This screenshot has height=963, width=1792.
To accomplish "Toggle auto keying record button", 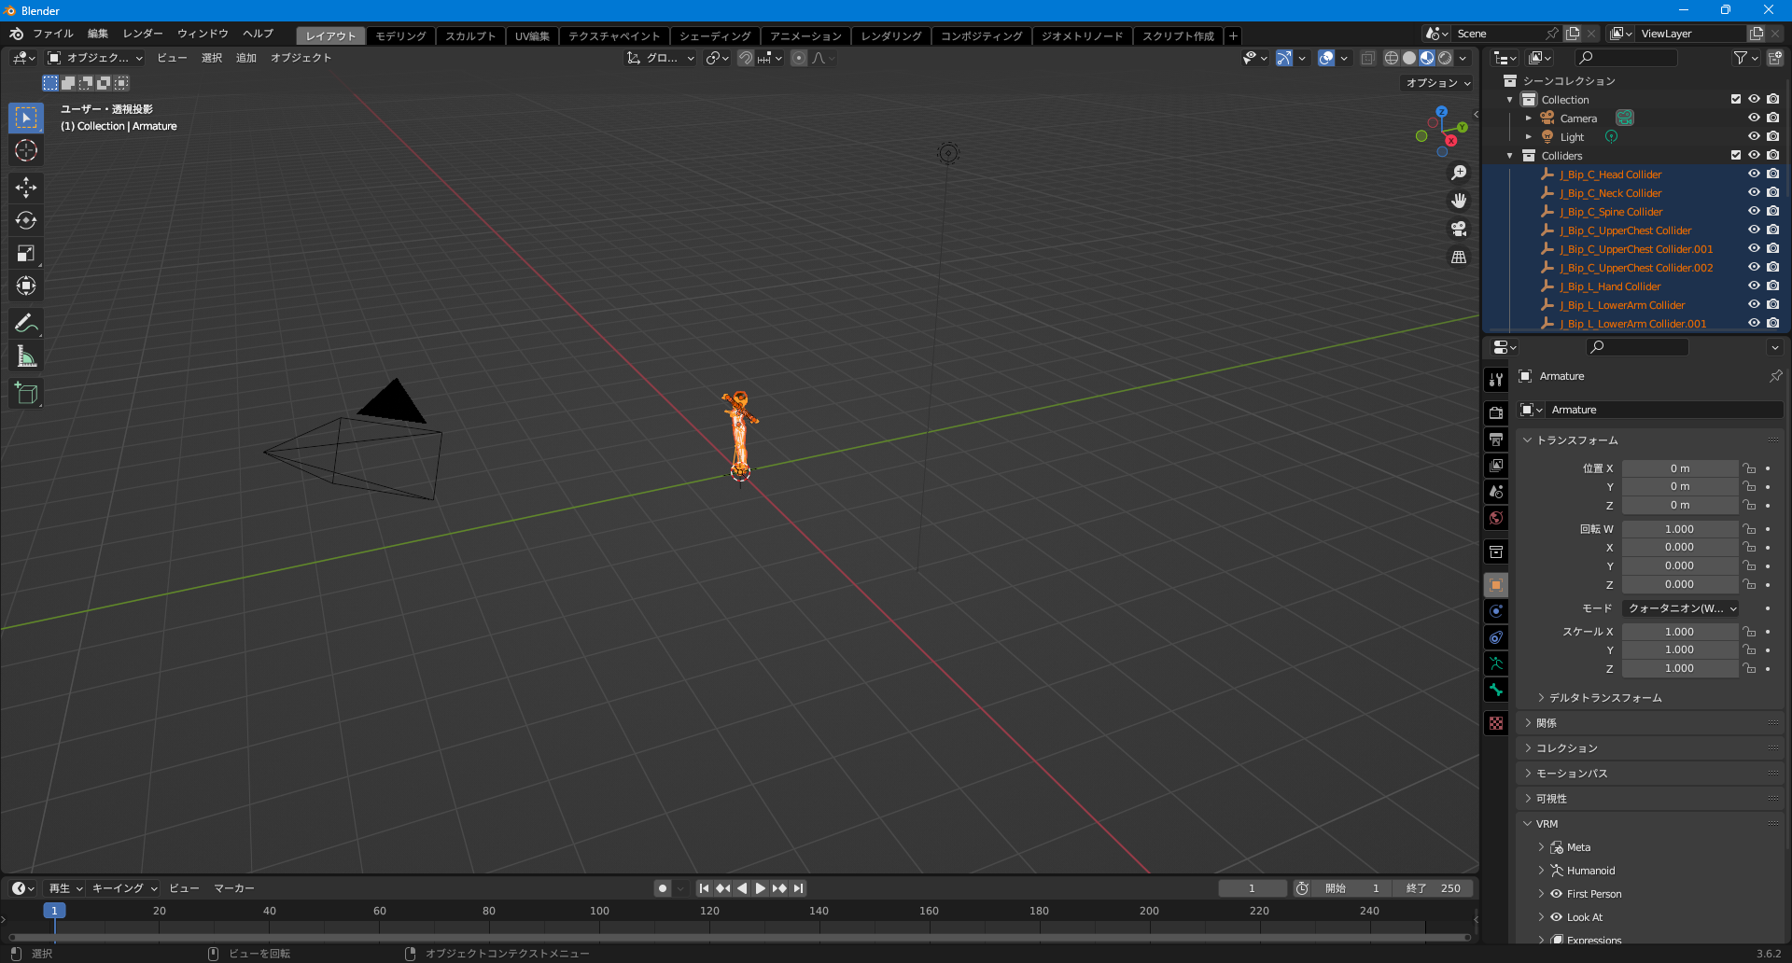I will [663, 888].
